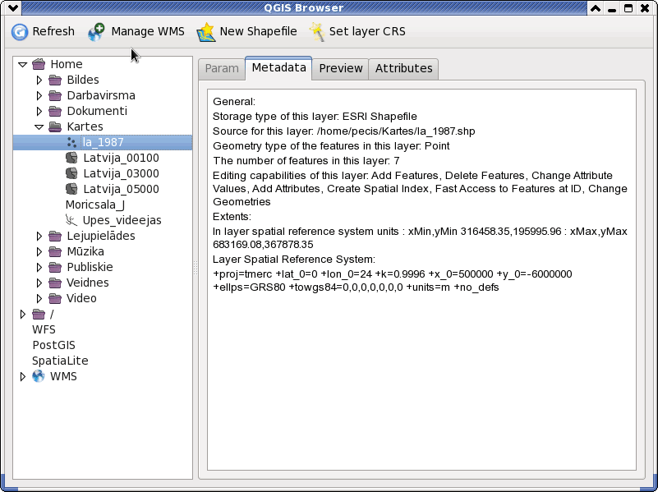Select the Home folder icon

click(x=39, y=64)
